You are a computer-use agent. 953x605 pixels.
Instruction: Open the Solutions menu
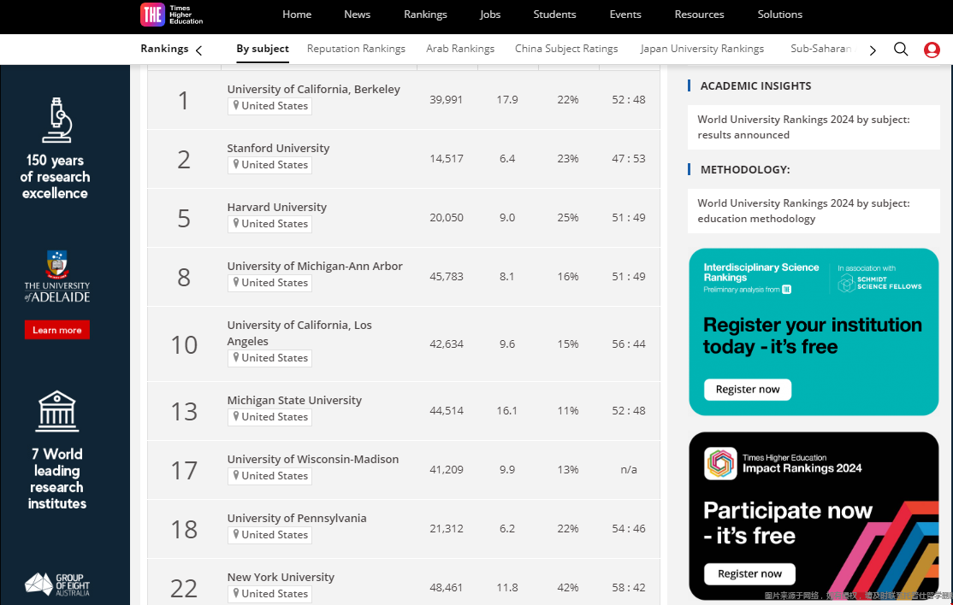click(x=780, y=15)
